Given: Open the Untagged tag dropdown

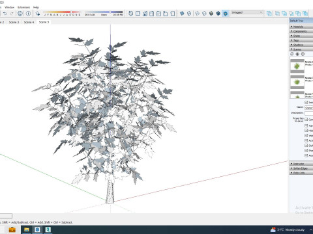Looking at the screenshot, I should 247,12.
